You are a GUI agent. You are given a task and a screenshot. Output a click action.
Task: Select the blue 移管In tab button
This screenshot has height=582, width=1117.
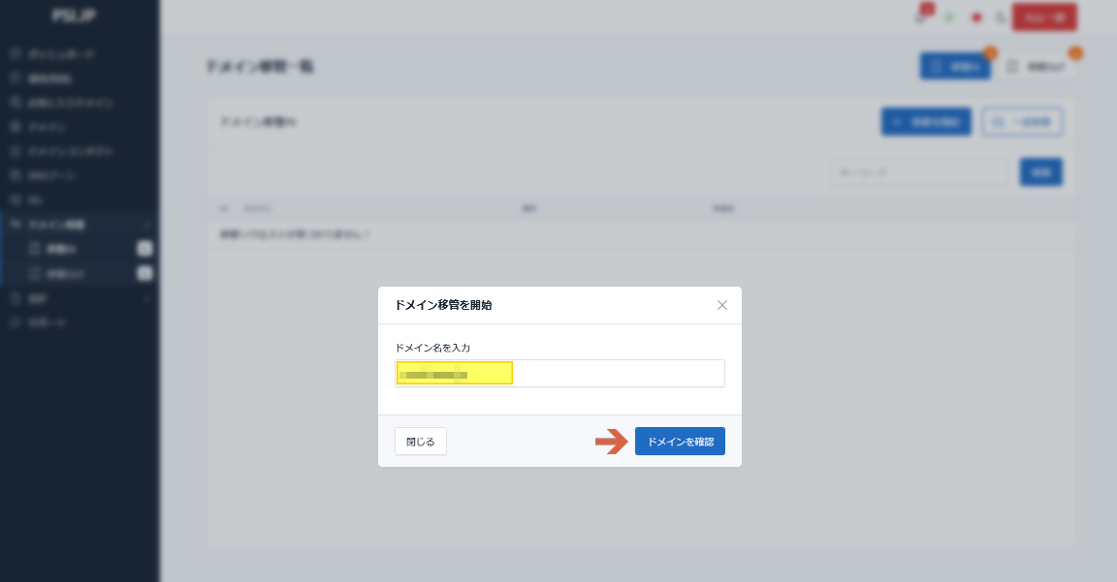point(954,67)
